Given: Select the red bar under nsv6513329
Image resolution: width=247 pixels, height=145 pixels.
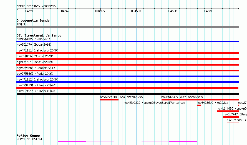Looking at the screenshot, I should 200,100.
